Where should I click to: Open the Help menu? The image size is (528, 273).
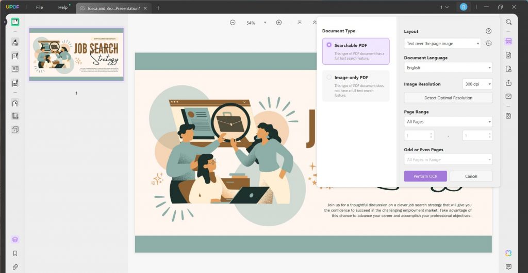pyautogui.click(x=63, y=8)
